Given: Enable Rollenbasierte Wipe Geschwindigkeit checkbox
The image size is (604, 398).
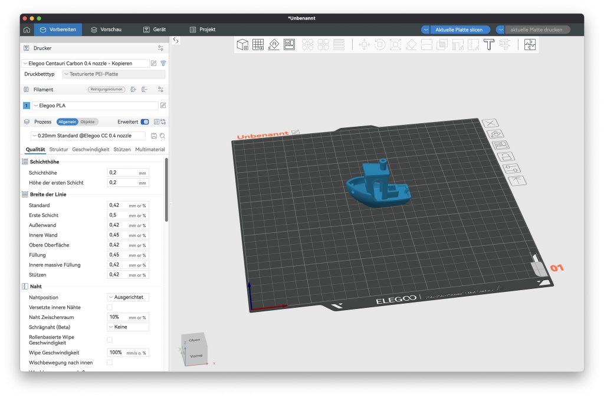Looking at the screenshot, I should pyautogui.click(x=110, y=340).
